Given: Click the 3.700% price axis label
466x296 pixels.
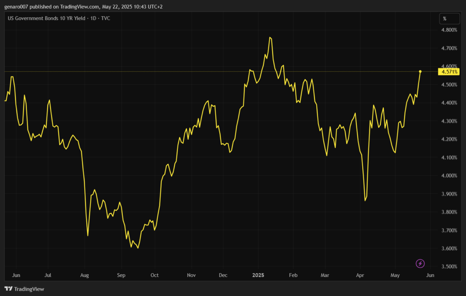Looking at the screenshot, I should 449,231.
